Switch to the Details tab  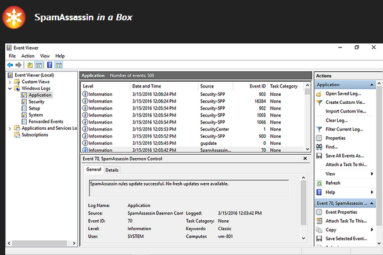coord(112,170)
